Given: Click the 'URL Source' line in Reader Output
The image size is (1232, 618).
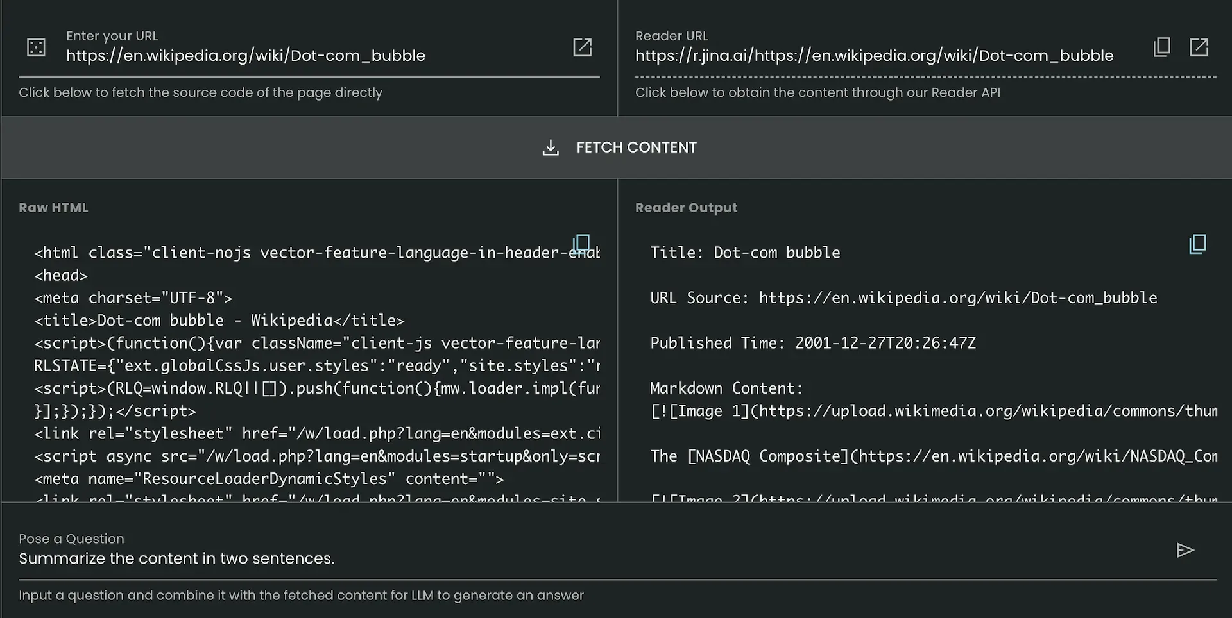Looking at the screenshot, I should click(x=903, y=298).
